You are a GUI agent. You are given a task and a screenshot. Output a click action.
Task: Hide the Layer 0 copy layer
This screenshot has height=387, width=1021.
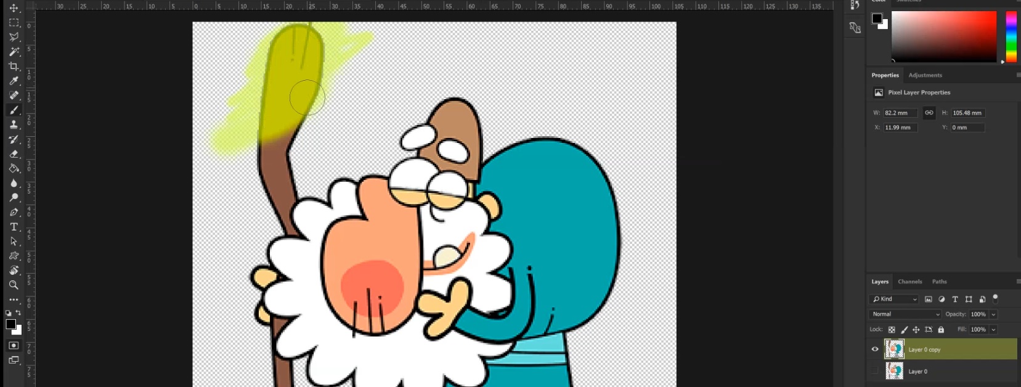[x=875, y=349]
